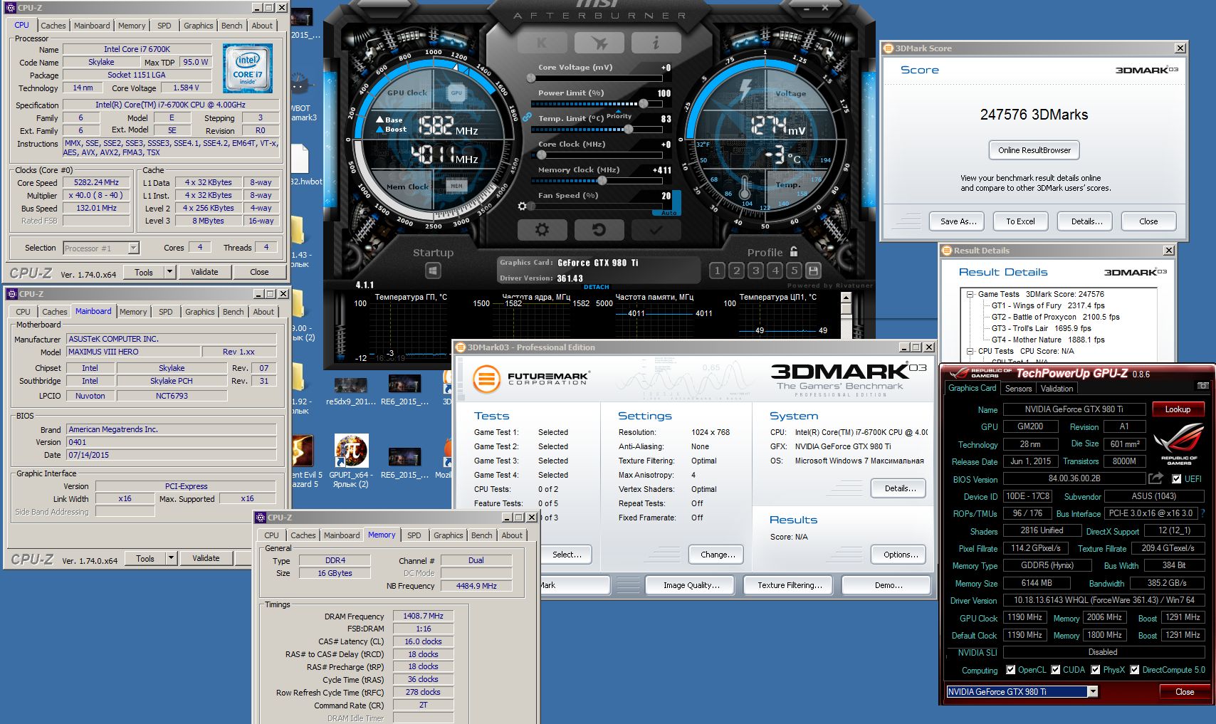Open Afterburner settings with the large gear button
Image resolution: width=1216 pixels, height=724 pixels.
point(542,230)
